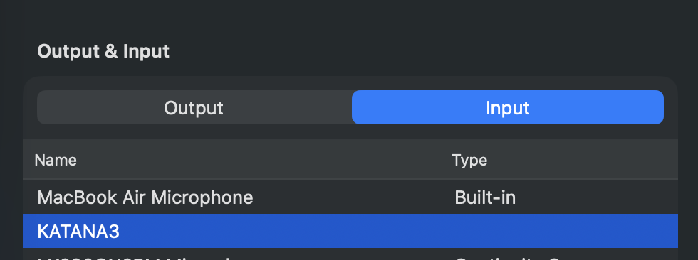Click the KATANA3 device name text
Viewport: 698px width, 260px height.
point(78,232)
